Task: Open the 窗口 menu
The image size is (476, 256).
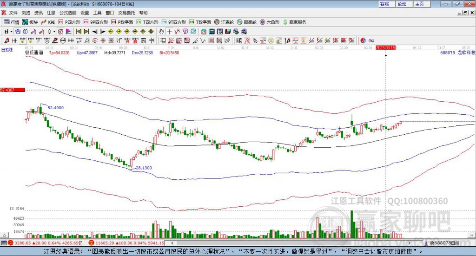Action: [x=110, y=13]
